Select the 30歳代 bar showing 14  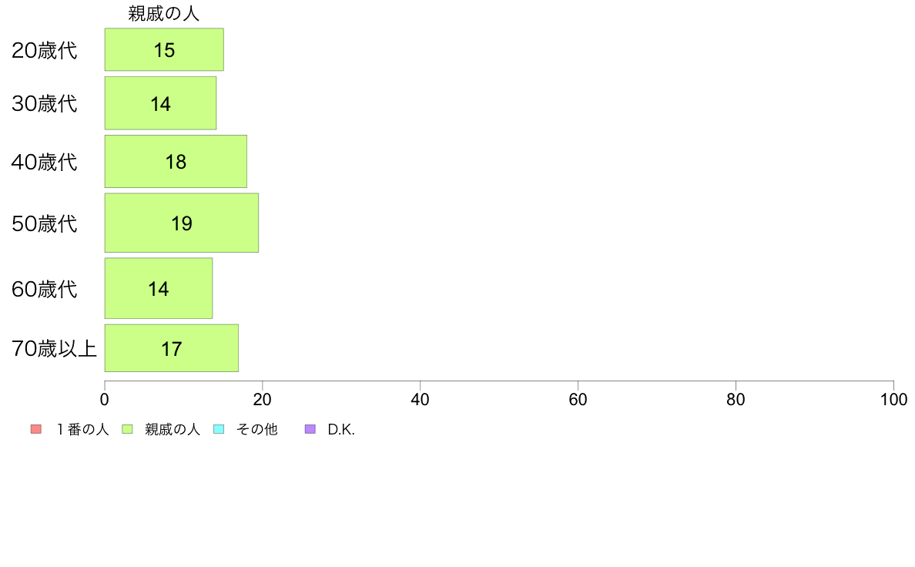(x=160, y=102)
